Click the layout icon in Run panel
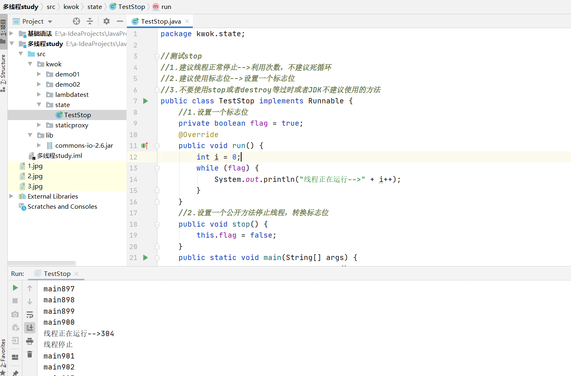The image size is (571, 376). pos(15,357)
